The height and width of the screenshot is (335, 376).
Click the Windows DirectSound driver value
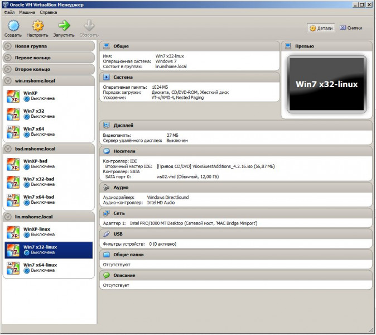coord(168,198)
